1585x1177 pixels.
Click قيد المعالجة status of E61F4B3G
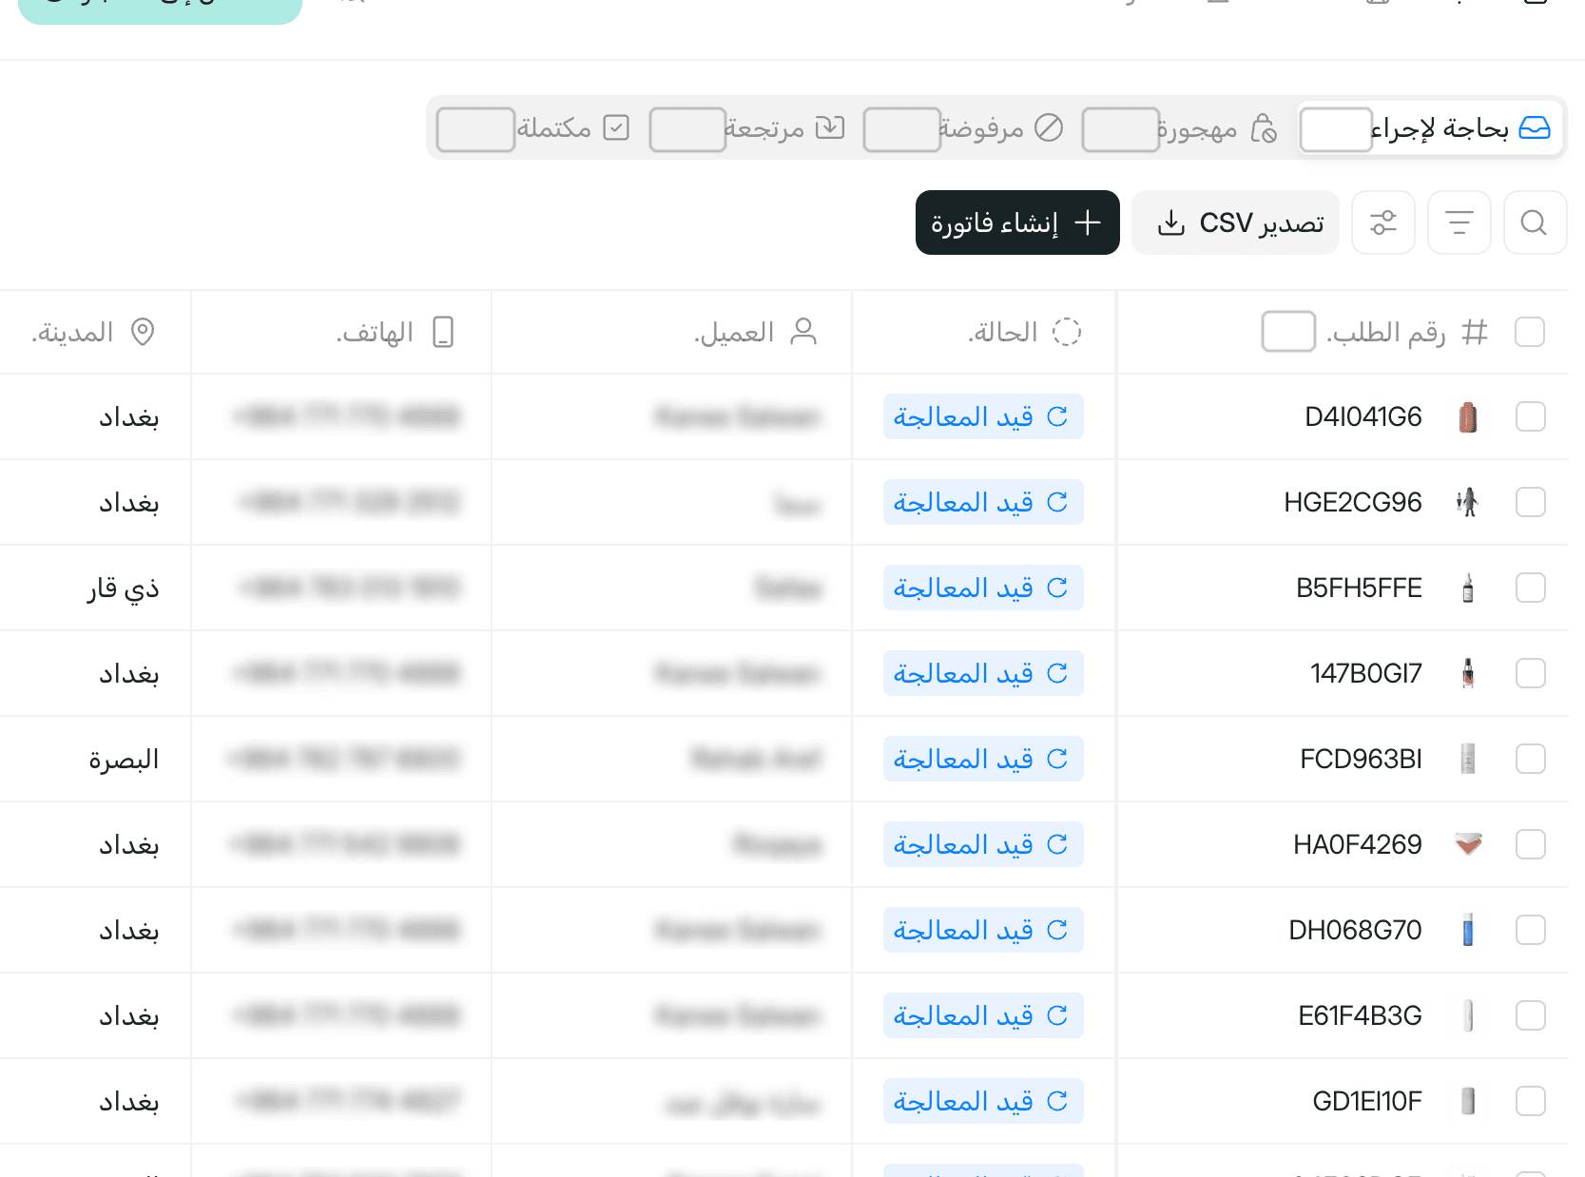point(983,1015)
